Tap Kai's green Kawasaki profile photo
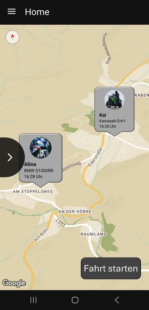149x310 pixels. click(114, 100)
